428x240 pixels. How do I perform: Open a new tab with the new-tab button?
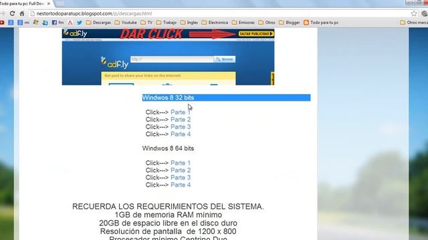[60, 3]
